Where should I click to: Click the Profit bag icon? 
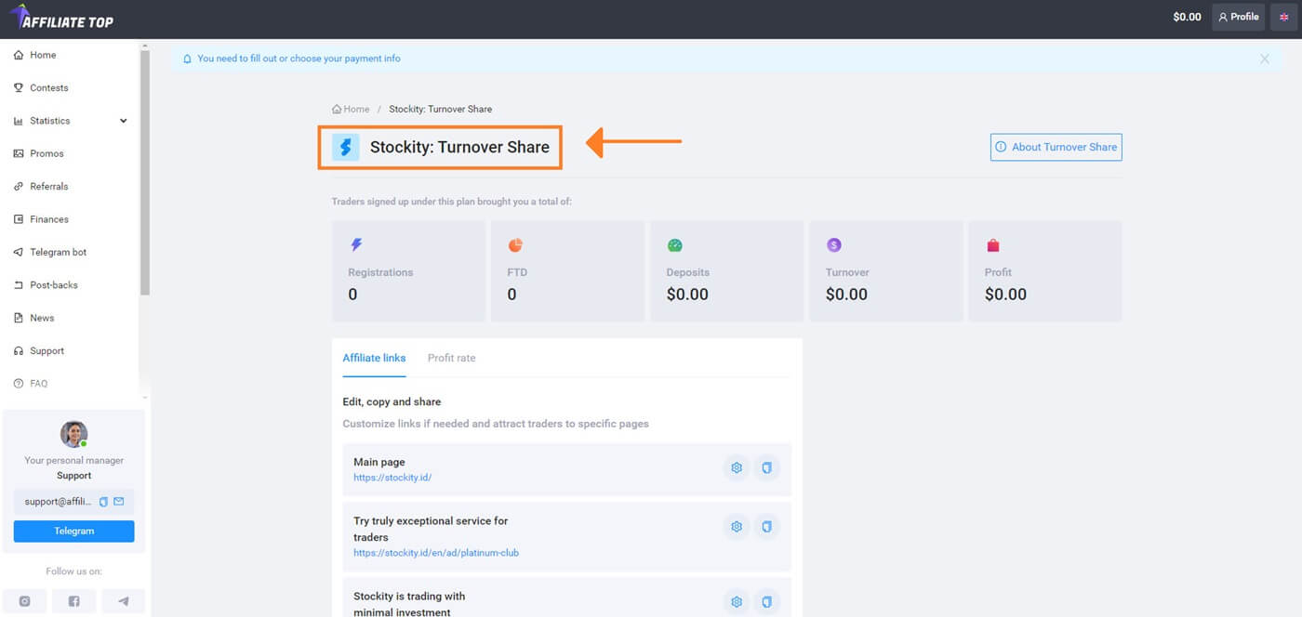[x=993, y=245]
